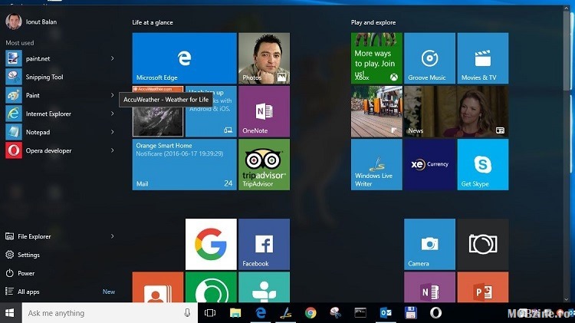Open the Photos tile
Viewport: 575px width, 323px height.
pos(264,58)
